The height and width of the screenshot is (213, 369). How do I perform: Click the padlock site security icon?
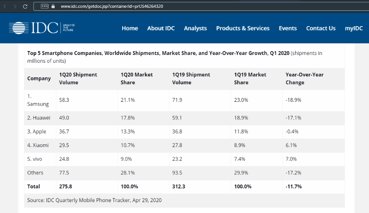coord(53,6)
